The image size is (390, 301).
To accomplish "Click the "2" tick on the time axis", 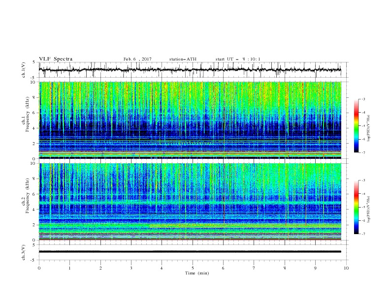I will click(100, 268).
